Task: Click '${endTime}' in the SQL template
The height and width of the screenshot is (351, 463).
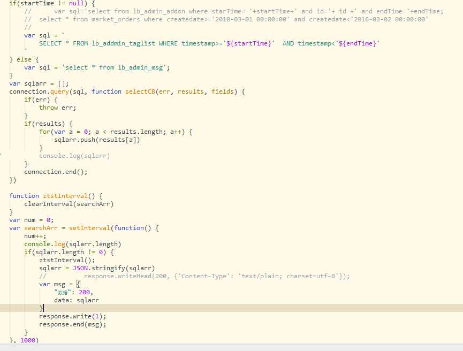Action: click(x=358, y=43)
